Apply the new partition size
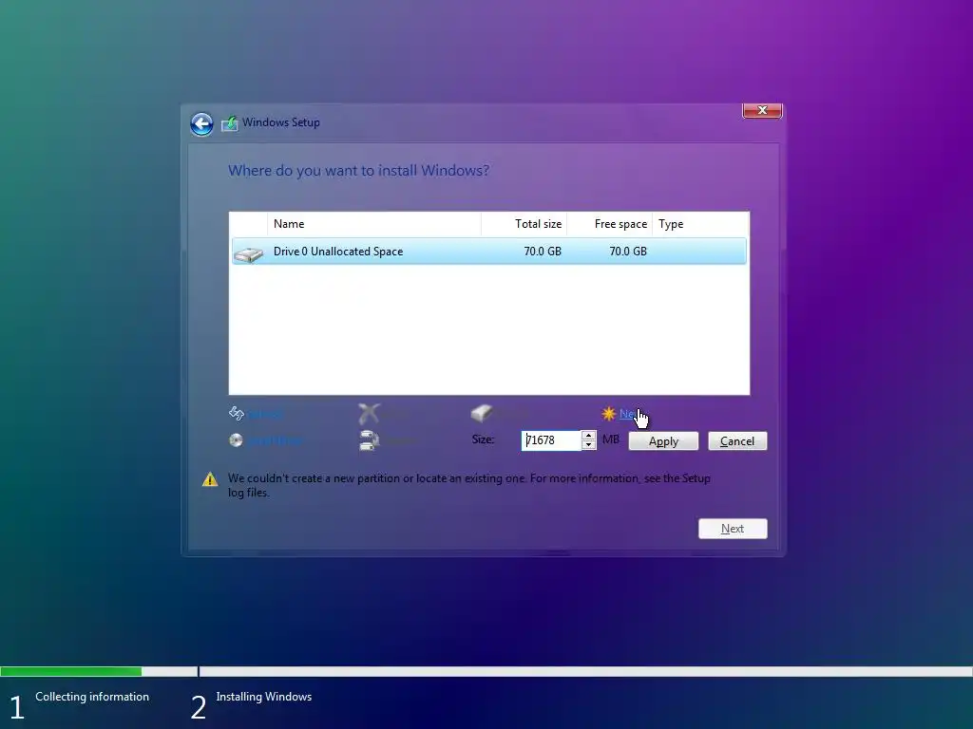The image size is (973, 729). [663, 440]
